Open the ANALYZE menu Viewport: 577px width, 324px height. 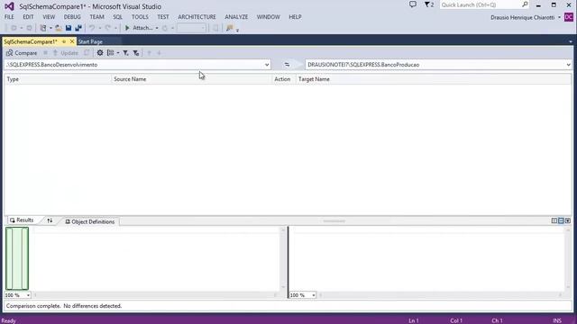point(236,17)
